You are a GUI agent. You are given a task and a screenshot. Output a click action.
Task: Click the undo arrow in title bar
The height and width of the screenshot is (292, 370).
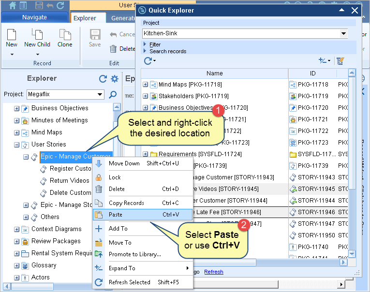coord(50,5)
